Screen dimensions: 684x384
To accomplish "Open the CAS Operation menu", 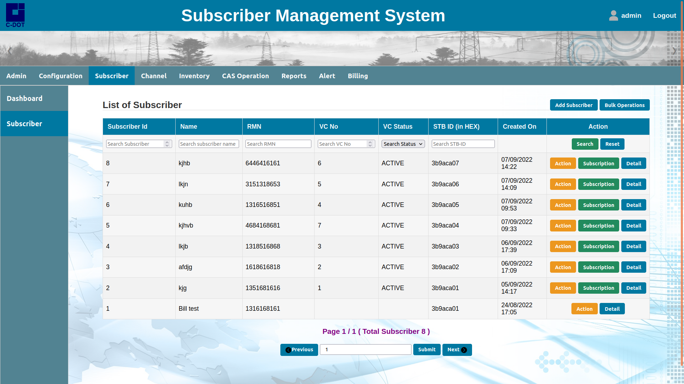I will 245,76.
